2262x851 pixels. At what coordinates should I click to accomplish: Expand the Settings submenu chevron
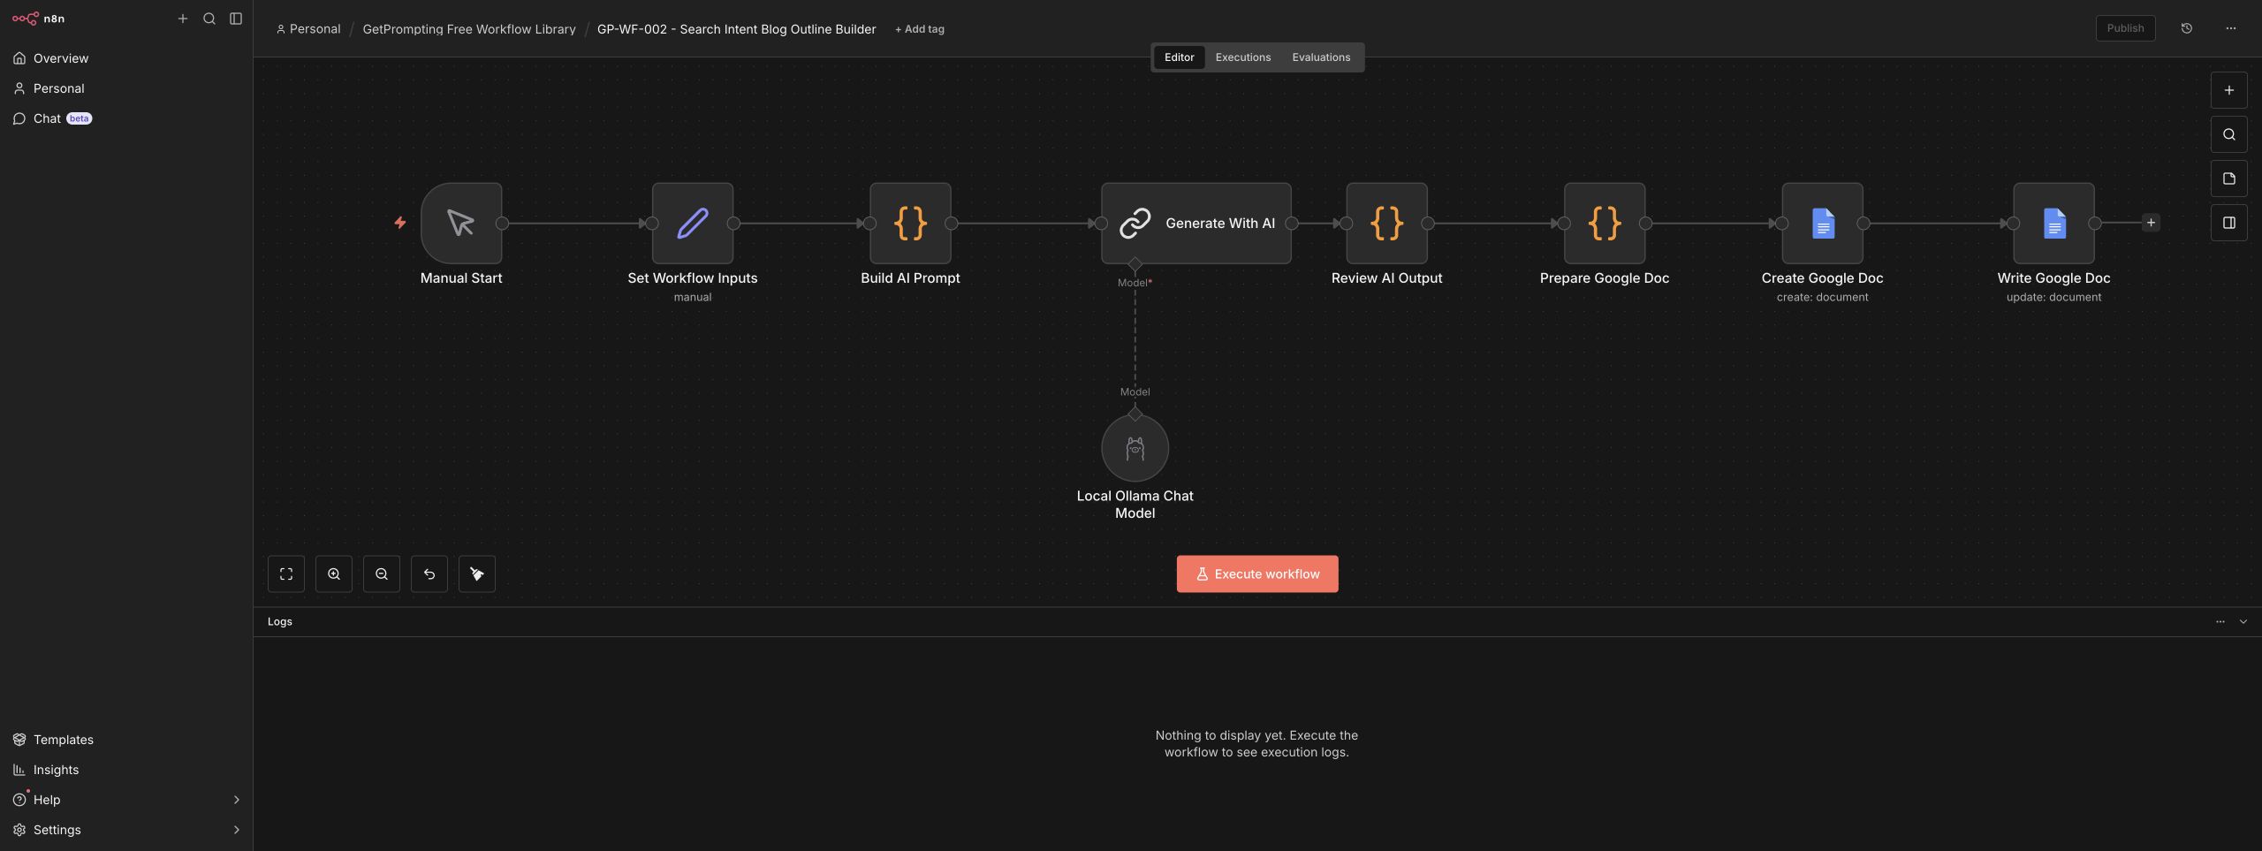click(236, 830)
